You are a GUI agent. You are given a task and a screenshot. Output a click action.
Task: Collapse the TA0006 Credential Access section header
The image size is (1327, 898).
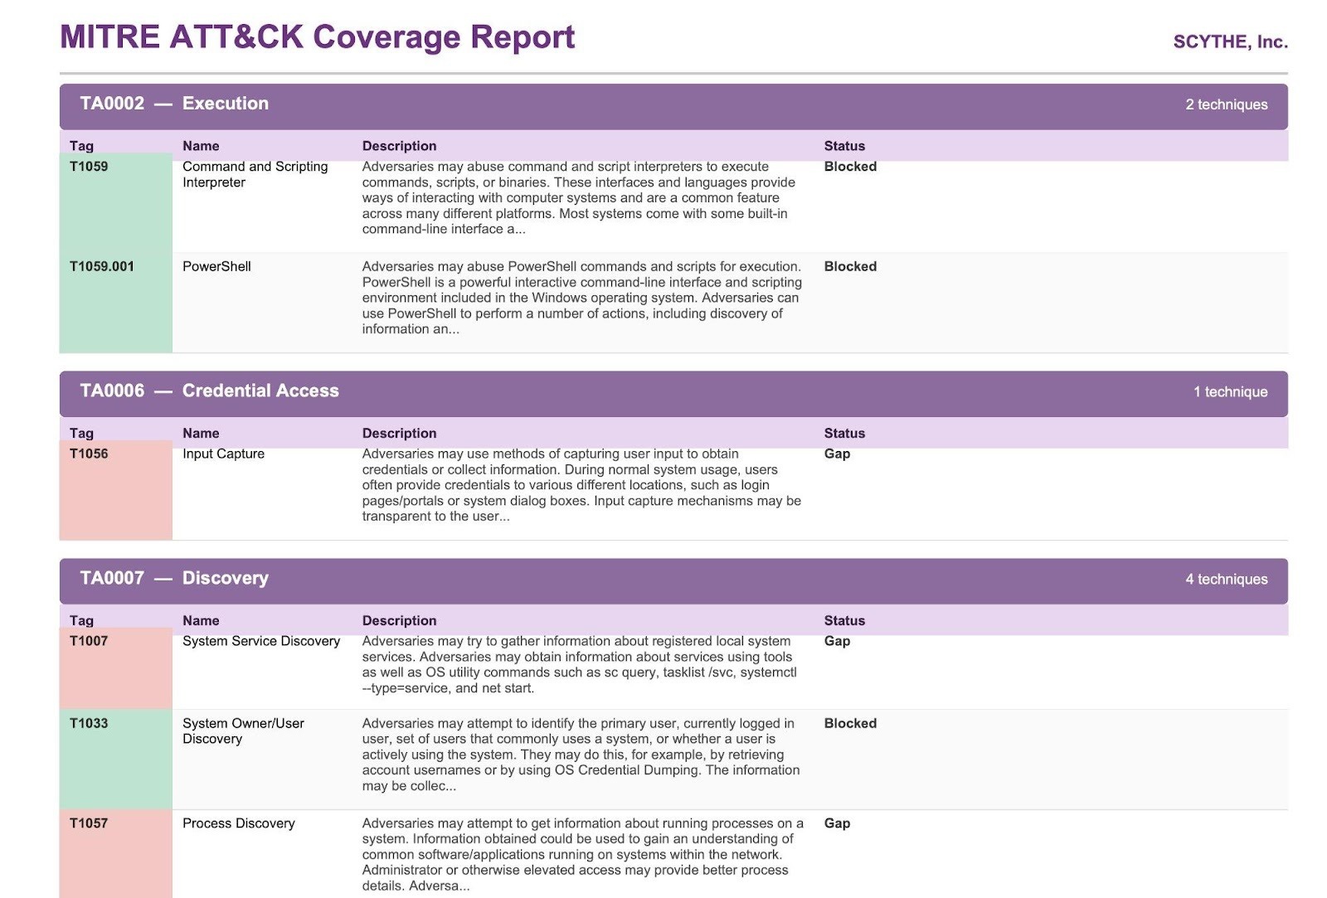672,391
